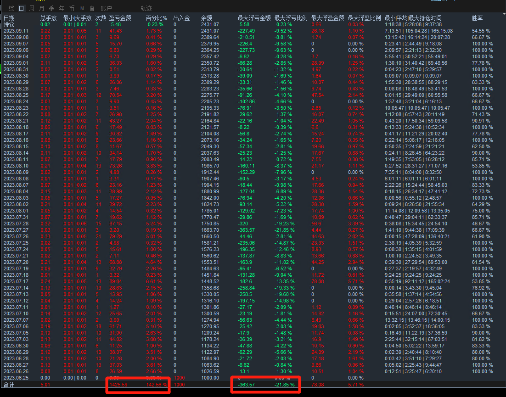Click the floating loss ratio -19.33 %

(284, 288)
